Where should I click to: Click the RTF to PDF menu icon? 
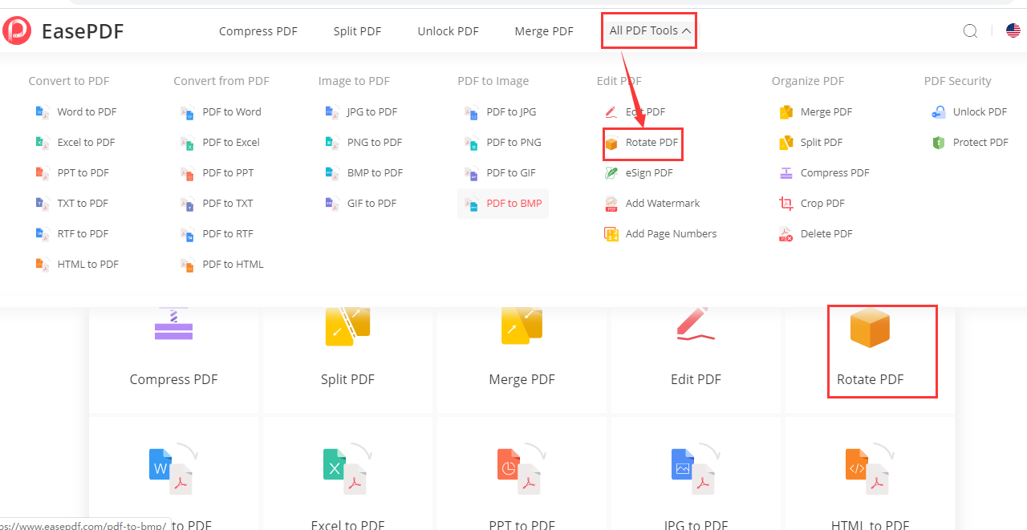43,234
